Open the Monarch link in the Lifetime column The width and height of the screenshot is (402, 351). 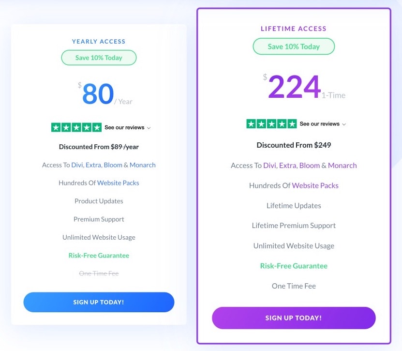[342, 165]
